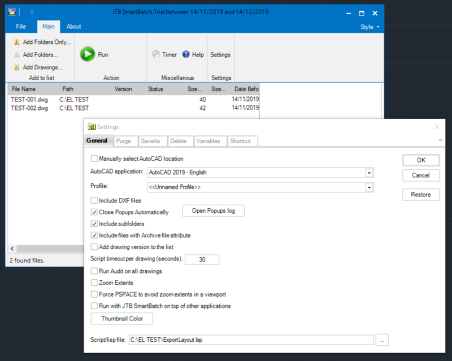Toggle Run Audit on all drawings
Image resolution: width=452 pixels, height=361 pixels.
(94, 271)
